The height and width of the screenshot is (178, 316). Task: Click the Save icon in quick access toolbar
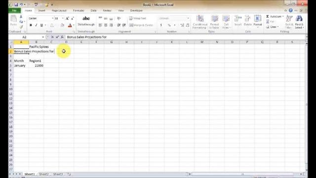click(x=16, y=4)
